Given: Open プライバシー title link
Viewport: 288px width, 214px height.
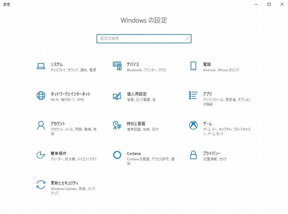Looking at the screenshot, I should coord(212,153).
